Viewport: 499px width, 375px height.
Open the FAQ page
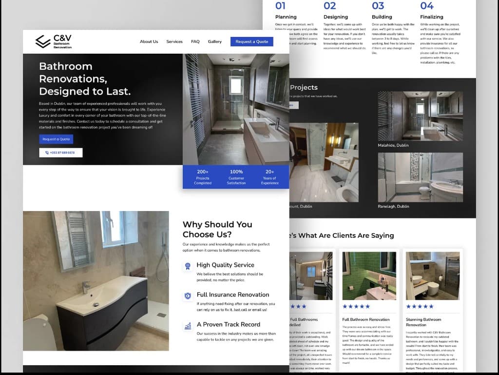(x=195, y=41)
